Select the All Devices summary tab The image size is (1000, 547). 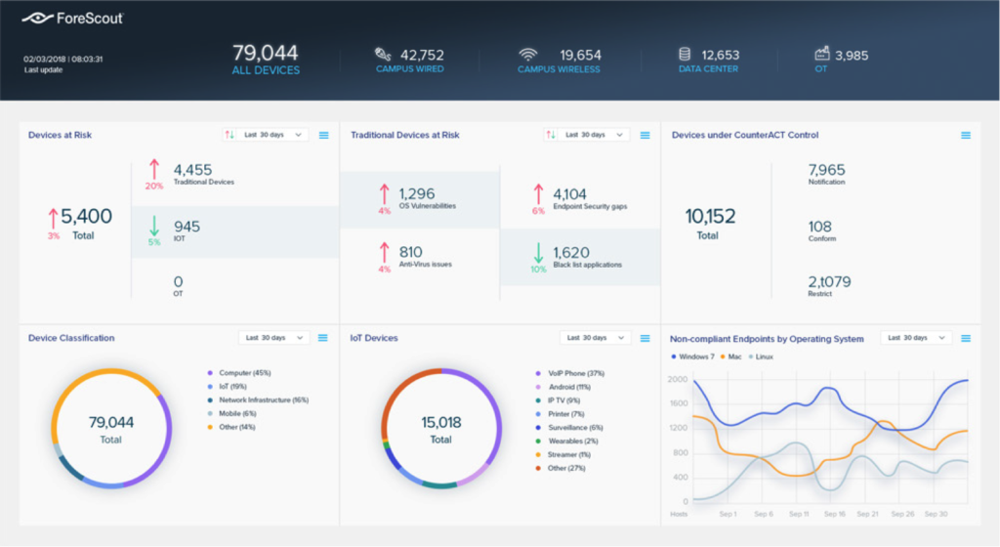[x=266, y=60]
